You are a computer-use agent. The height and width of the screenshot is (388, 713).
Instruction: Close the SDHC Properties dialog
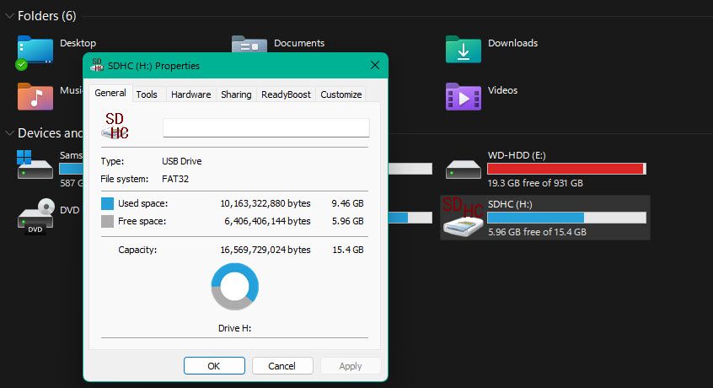pyautogui.click(x=375, y=65)
